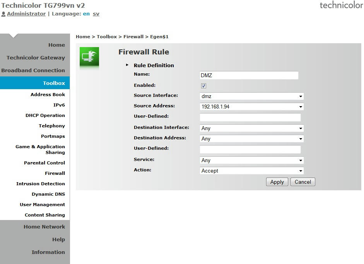Open Parental Control settings
364x264 pixels.
point(44,163)
